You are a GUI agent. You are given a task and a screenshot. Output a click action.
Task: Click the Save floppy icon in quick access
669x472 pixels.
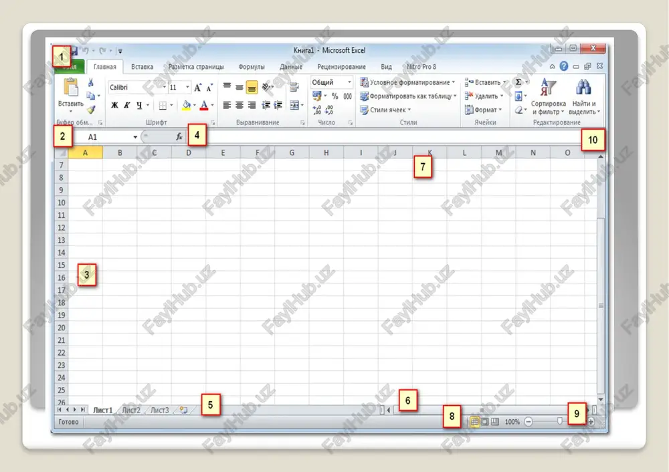[74, 51]
